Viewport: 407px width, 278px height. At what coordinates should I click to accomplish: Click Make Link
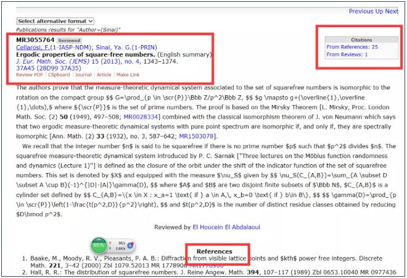tap(128, 75)
